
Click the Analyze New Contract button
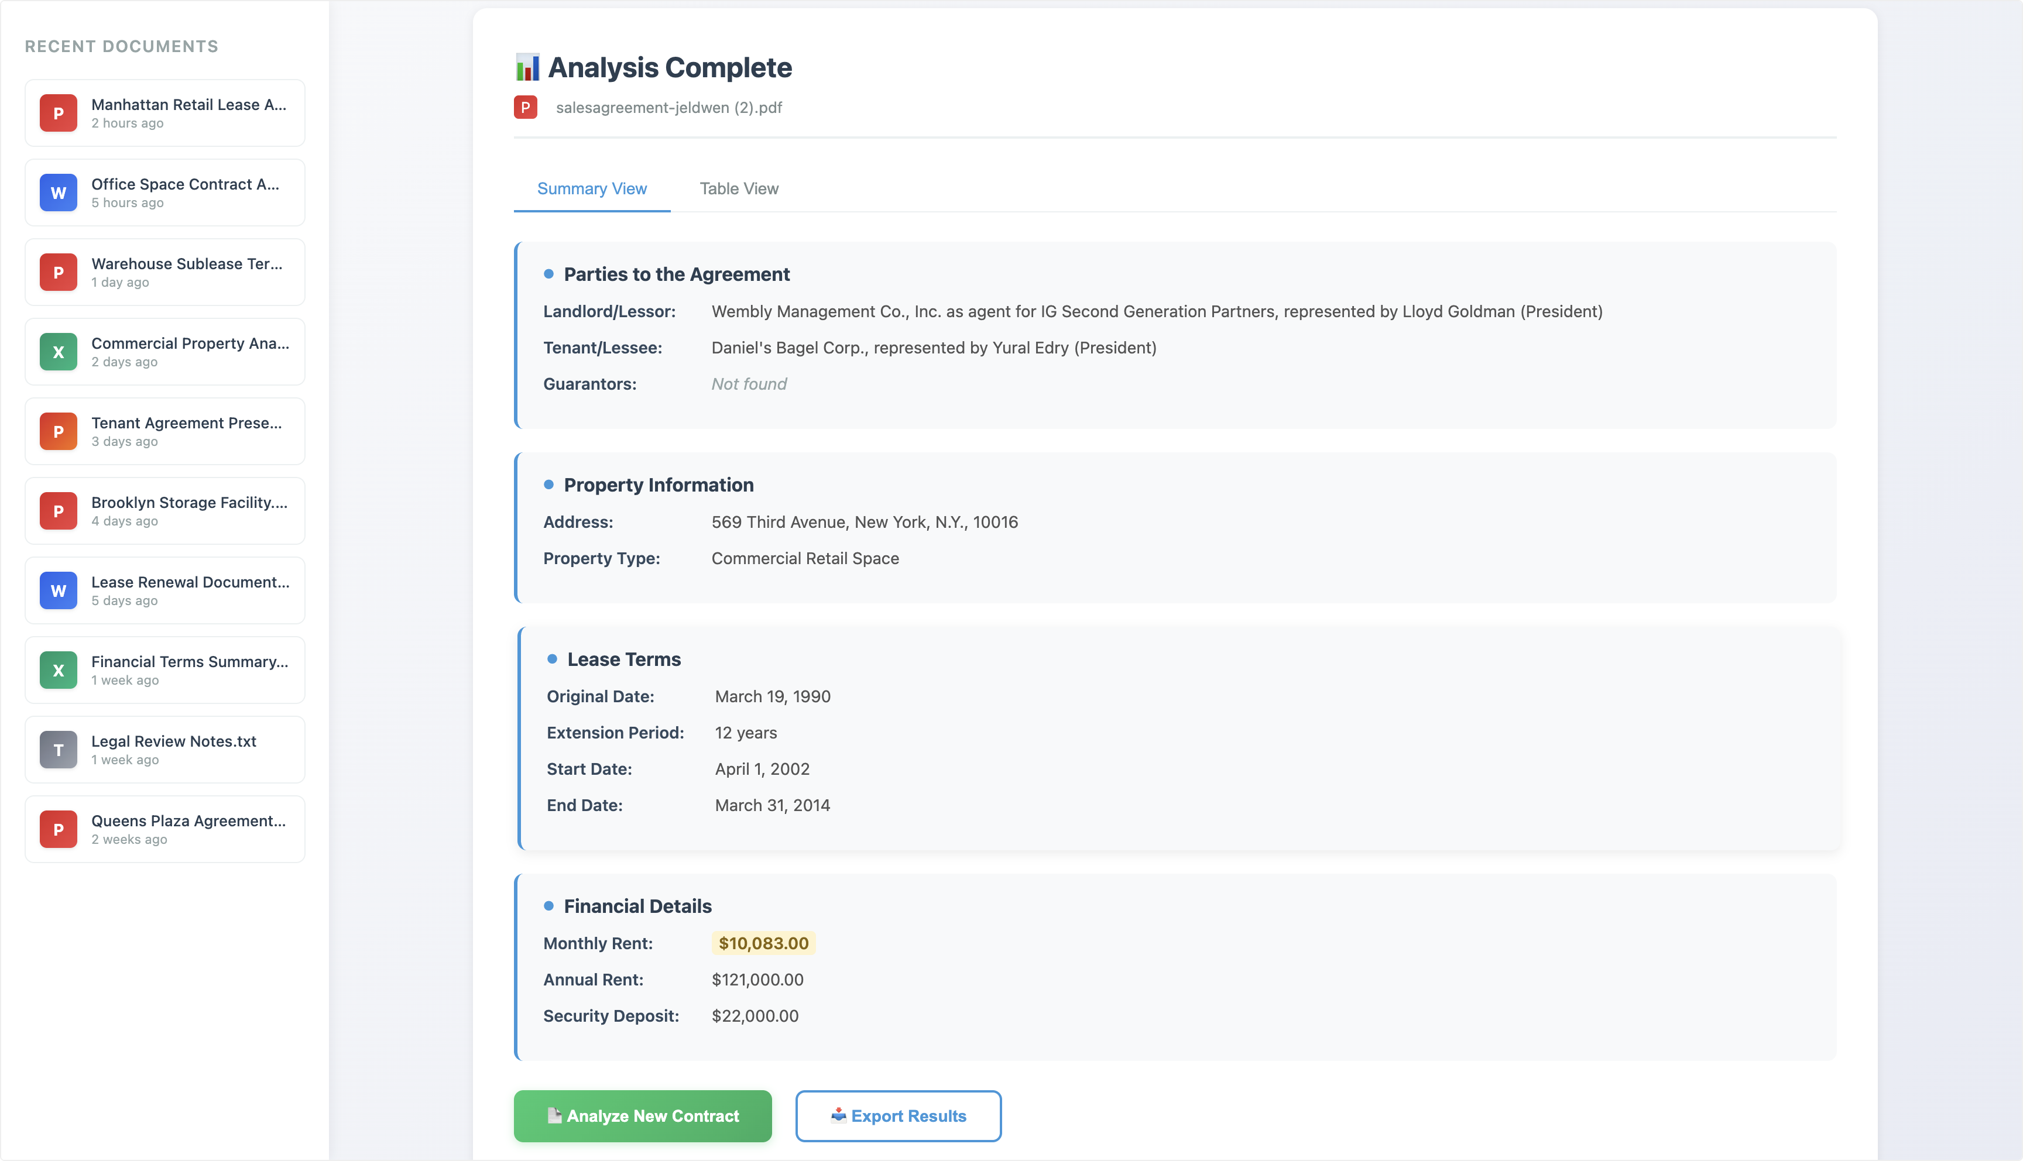[x=643, y=1115]
